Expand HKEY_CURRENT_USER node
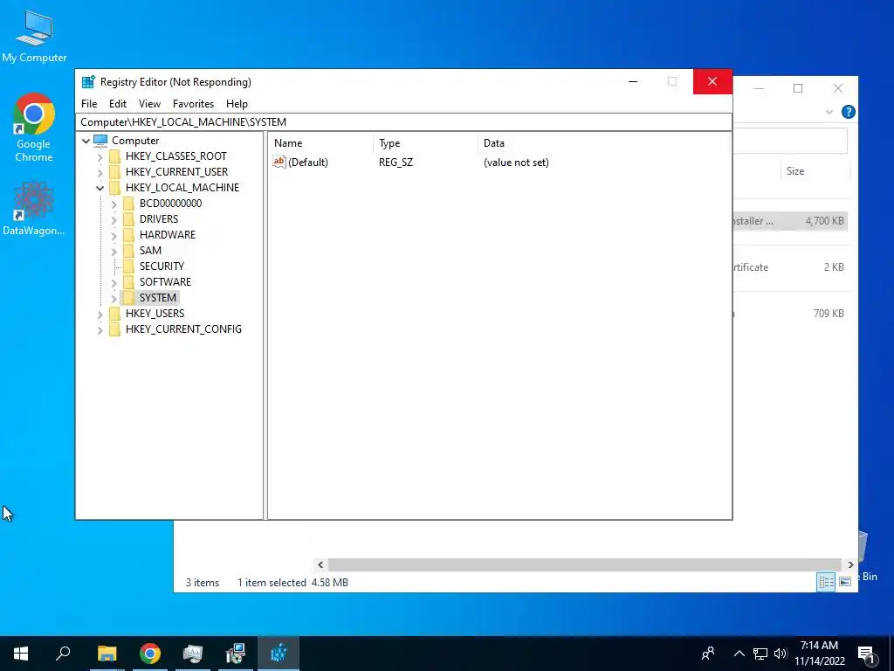The image size is (894, 671). [x=100, y=172]
